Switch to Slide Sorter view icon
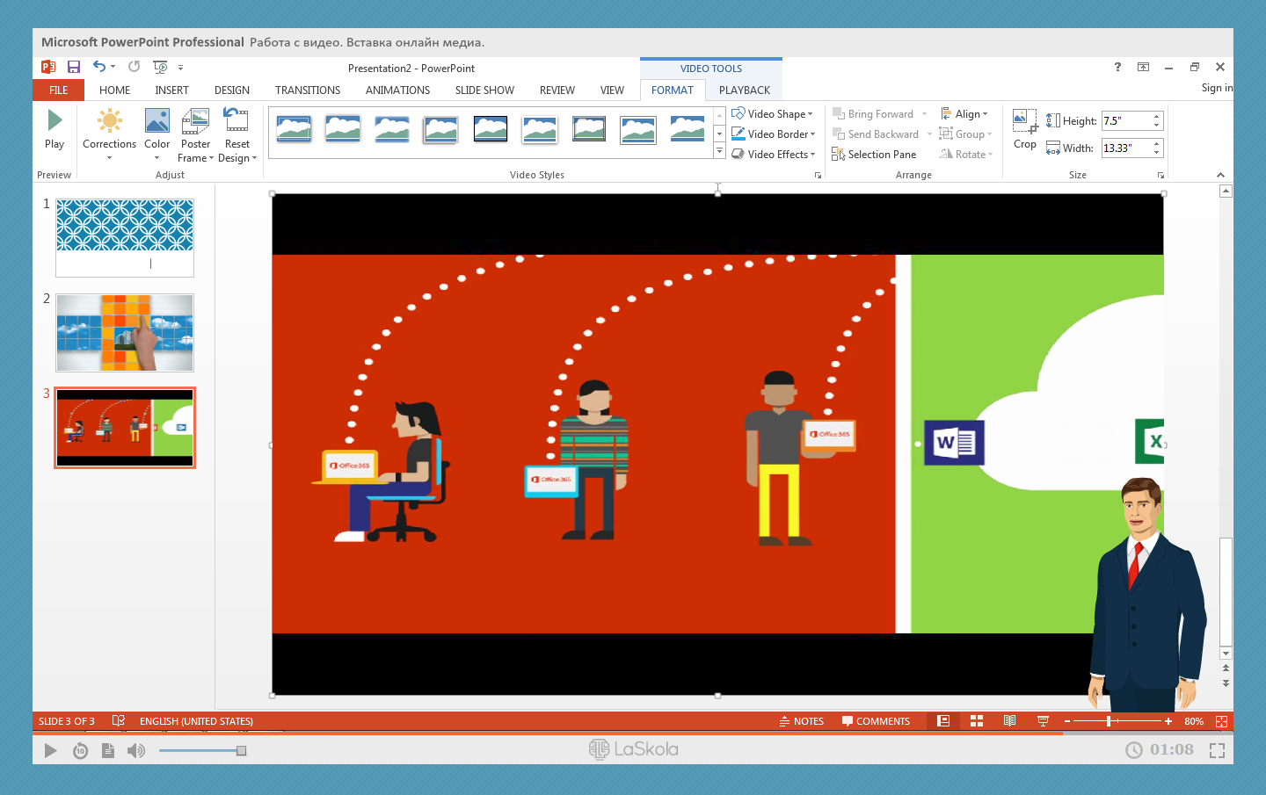This screenshot has width=1266, height=795. click(x=977, y=721)
